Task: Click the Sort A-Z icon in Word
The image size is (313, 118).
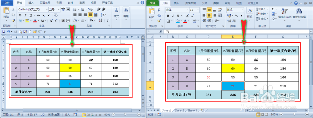Action: tap(100, 20)
